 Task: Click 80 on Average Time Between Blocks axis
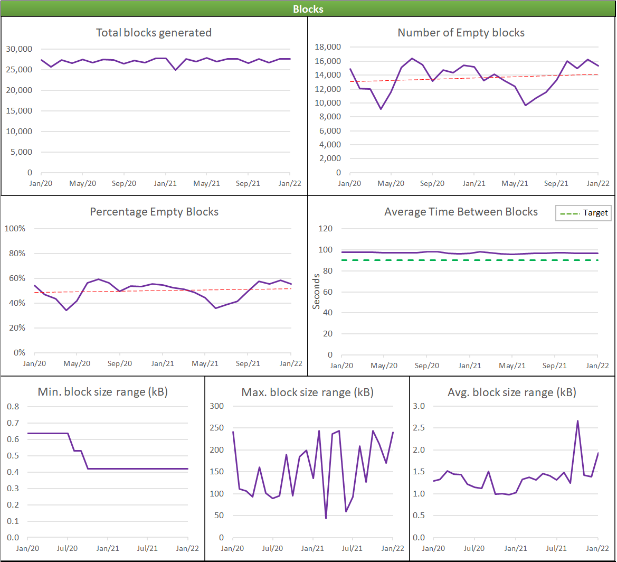tap(328, 270)
